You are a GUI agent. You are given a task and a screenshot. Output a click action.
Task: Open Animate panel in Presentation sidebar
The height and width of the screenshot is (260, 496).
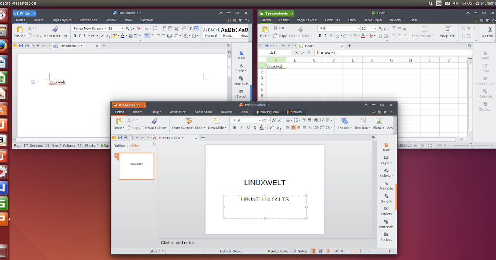coord(386,185)
